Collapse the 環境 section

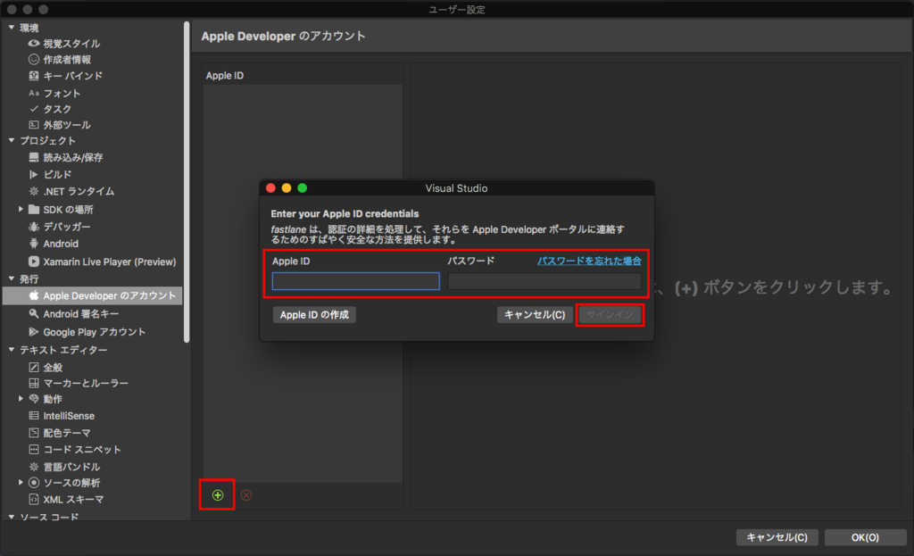click(x=12, y=28)
